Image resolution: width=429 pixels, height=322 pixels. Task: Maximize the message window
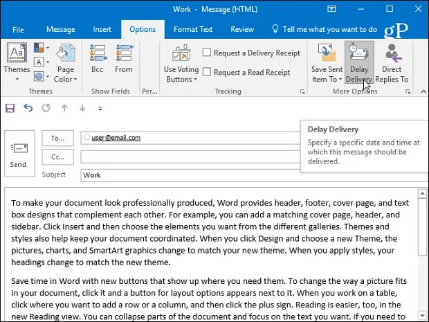pos(390,9)
